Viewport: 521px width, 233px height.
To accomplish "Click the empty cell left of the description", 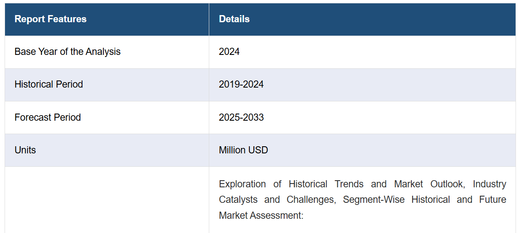I will (107, 200).
